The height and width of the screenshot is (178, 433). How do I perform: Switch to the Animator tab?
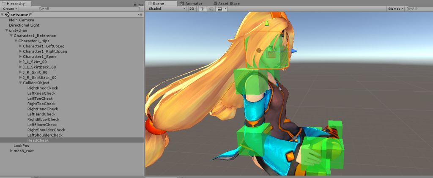(192, 3)
